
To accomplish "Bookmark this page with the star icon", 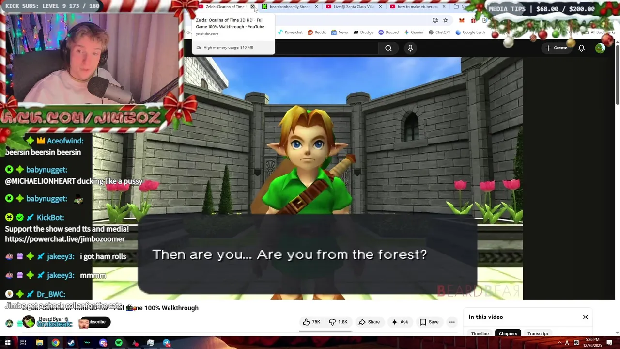I will click(x=446, y=20).
